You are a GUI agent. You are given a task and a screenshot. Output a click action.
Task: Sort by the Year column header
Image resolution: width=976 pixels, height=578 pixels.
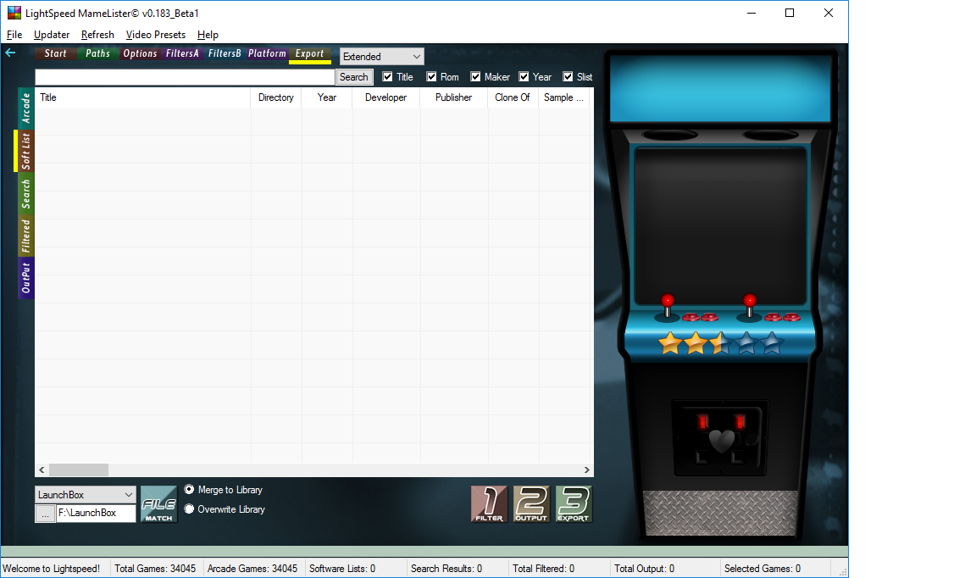point(327,97)
